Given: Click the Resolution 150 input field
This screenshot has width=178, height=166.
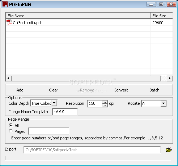Looking at the screenshot, I should point(95,104).
